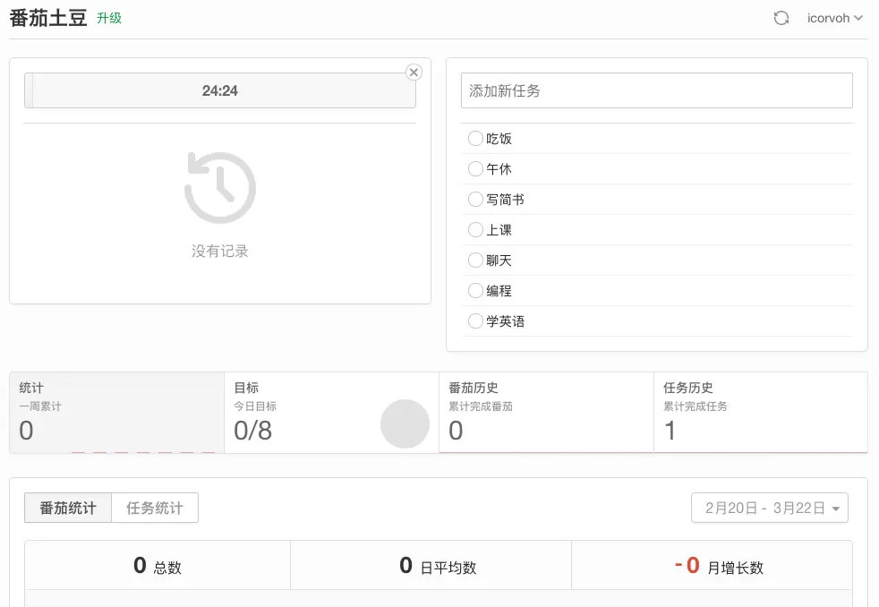Click the 0 日平均数 statistic
879x607 pixels.
(x=438, y=566)
